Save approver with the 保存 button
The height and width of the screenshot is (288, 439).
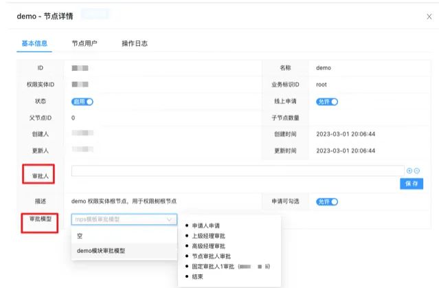click(412, 184)
